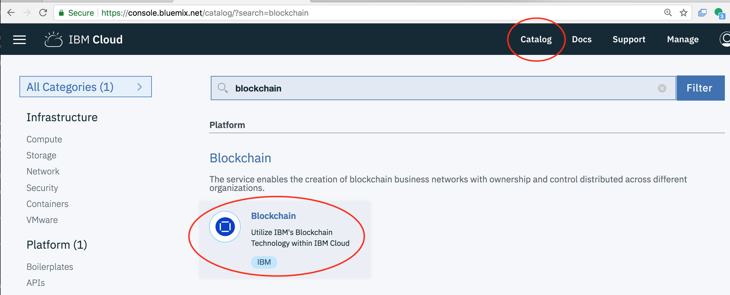Viewport: 730px width, 295px height.
Task: Click the large Blockchain section heading
Action: point(240,158)
